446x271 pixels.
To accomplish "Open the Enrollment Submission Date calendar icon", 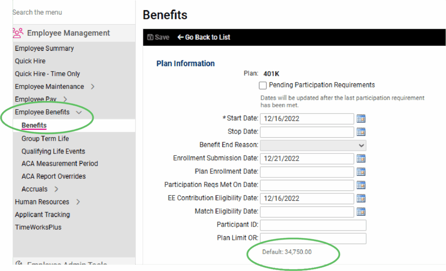I will click(x=361, y=158).
